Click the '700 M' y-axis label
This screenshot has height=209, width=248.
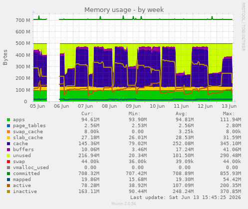pos(23,20)
